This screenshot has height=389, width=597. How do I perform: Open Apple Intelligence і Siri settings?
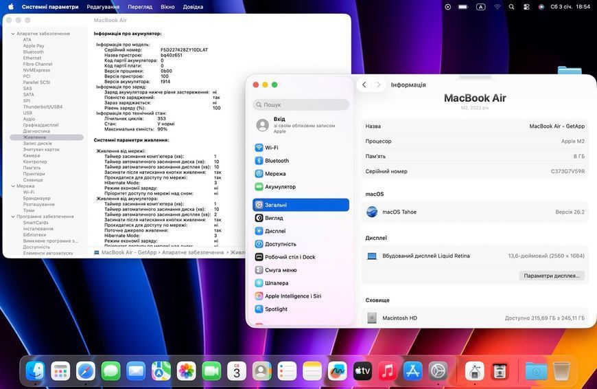301,296
